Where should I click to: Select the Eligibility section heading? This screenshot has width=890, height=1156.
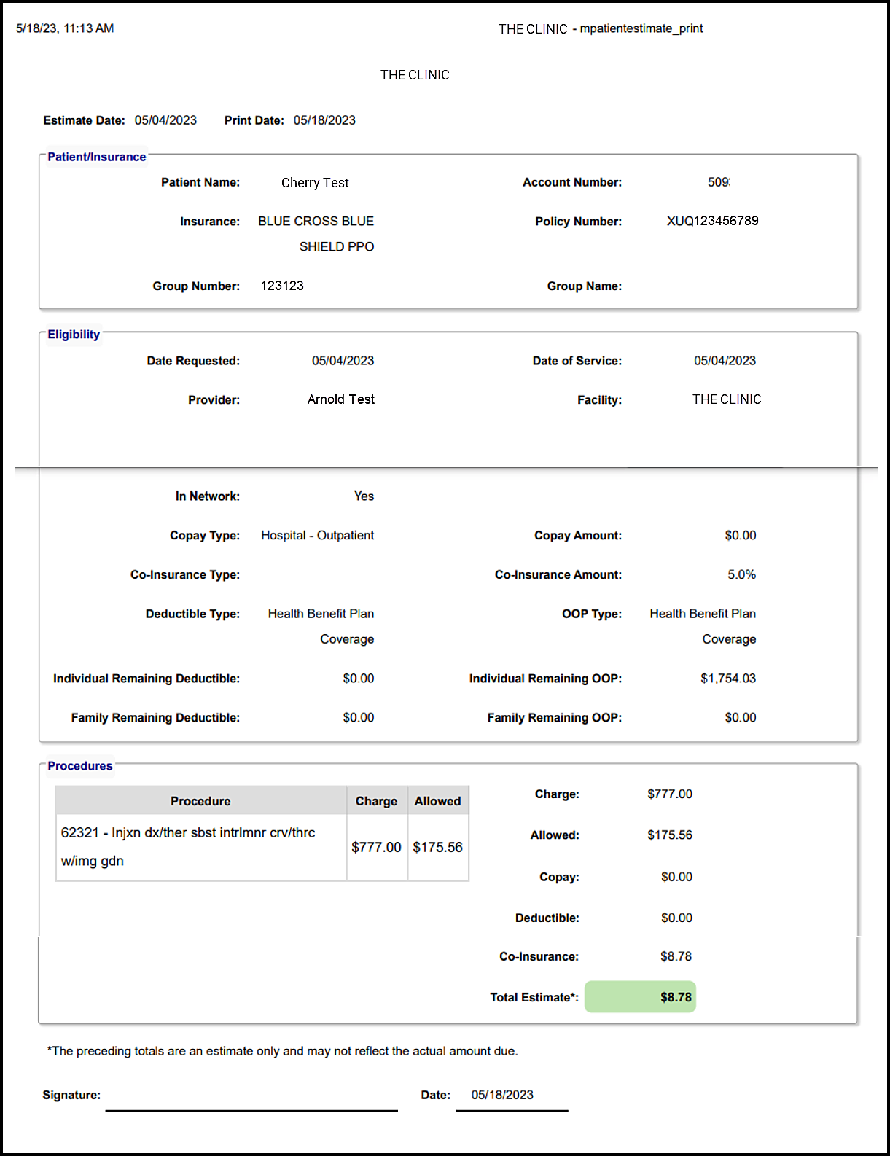[x=74, y=335]
